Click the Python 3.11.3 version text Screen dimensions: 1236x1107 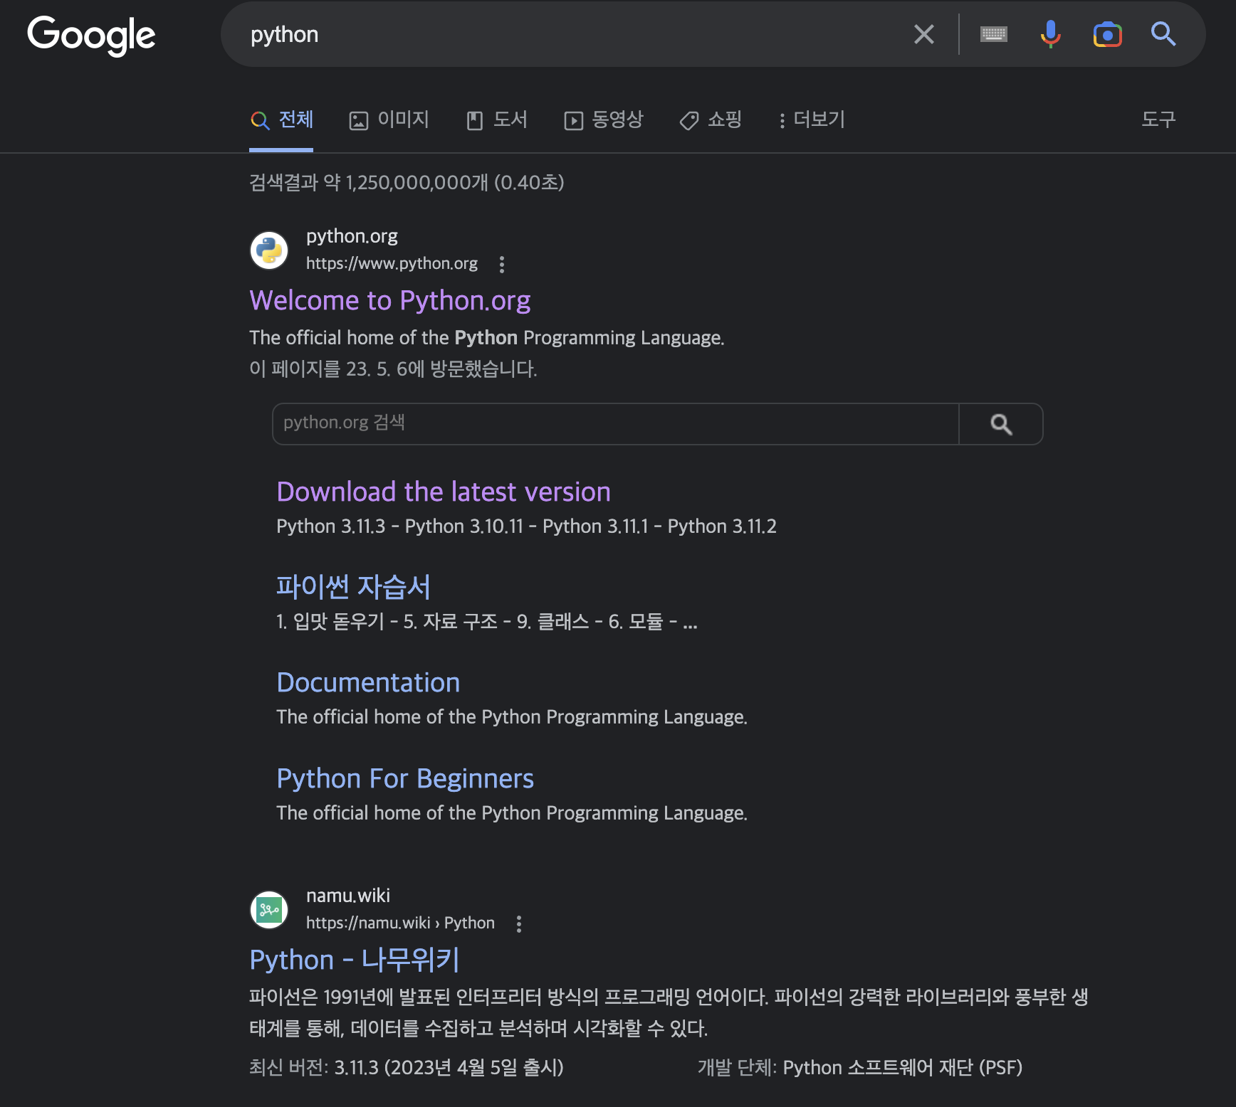tap(330, 526)
